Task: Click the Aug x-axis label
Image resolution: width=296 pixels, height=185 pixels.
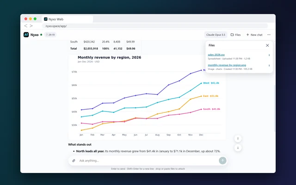Action: pos(157,135)
